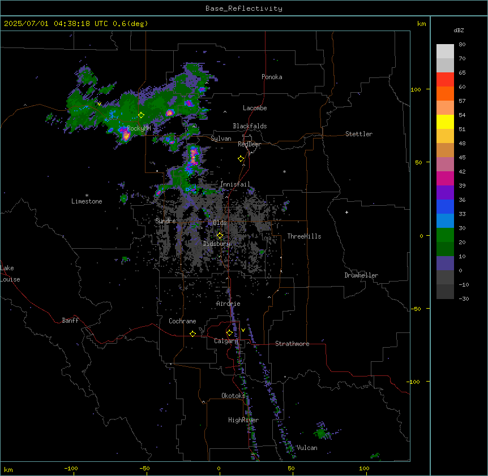488x476 pixels.
Task: Click the Okotoks city label
Action: point(233,396)
